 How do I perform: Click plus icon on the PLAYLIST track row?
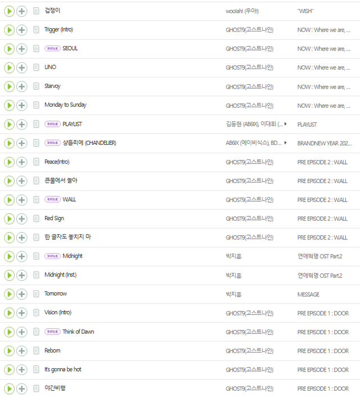click(x=21, y=124)
